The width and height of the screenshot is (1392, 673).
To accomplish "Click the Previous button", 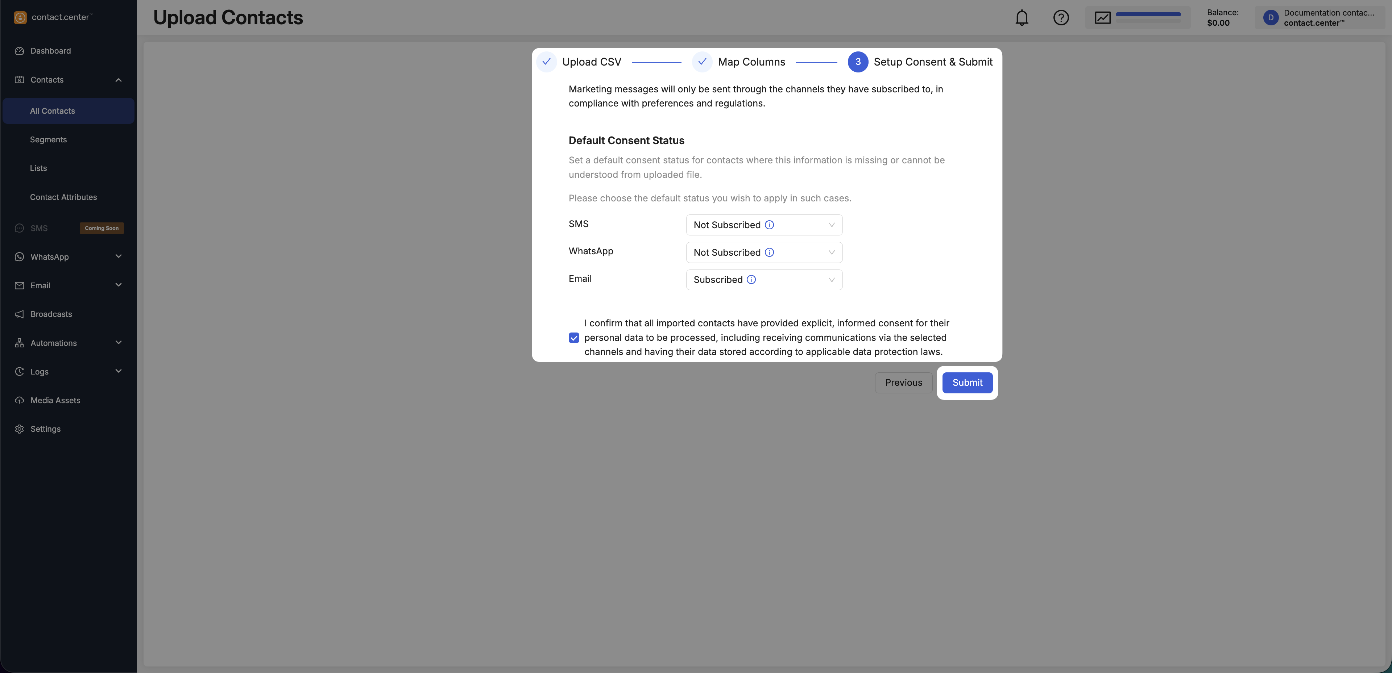I will 903,383.
